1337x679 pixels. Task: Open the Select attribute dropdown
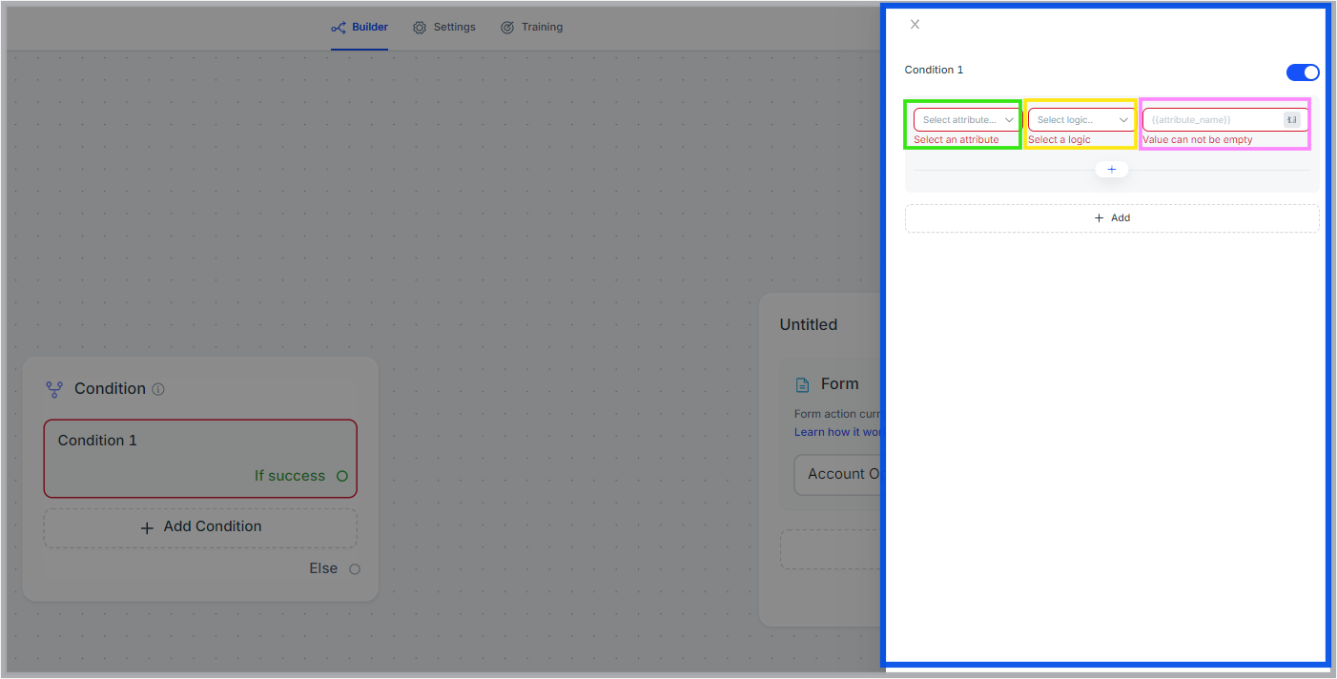(968, 120)
